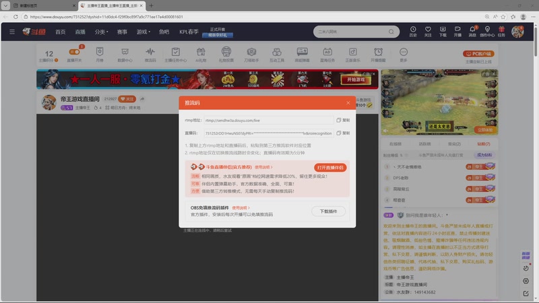The width and height of the screenshot is (539, 303).
Task: Open KPL春季 in the nav bar
Action: coord(189,32)
